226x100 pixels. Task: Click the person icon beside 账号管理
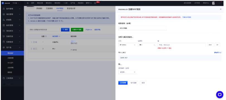pyautogui.click(x=4, y=9)
